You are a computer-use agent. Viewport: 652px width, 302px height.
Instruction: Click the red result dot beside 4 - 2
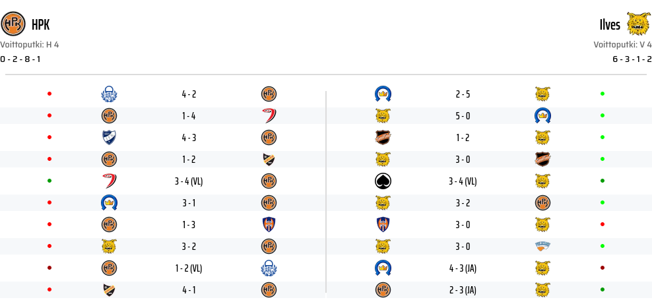[49, 94]
